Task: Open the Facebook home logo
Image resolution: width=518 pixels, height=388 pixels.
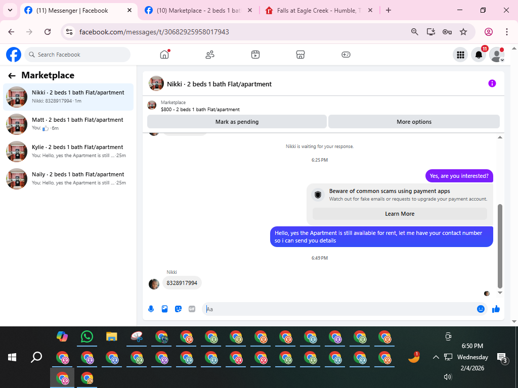Action: 14,55
